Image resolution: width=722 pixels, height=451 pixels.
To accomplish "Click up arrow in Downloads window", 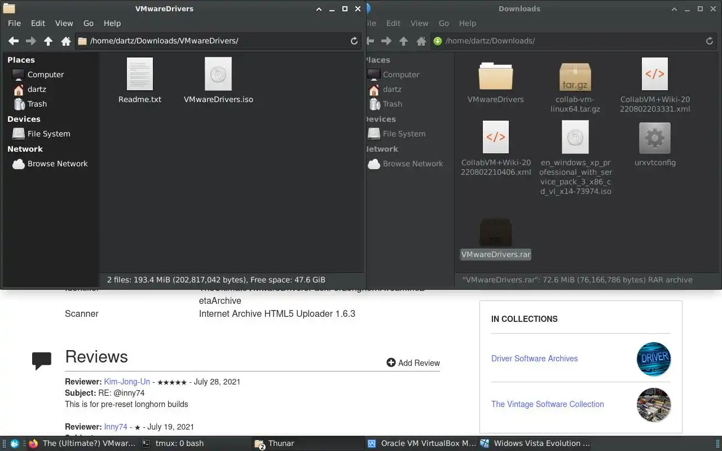I will coord(404,41).
